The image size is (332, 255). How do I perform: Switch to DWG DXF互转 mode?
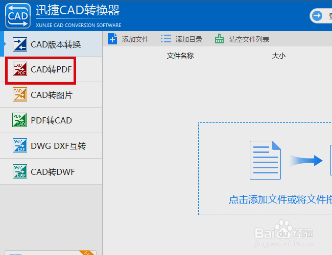click(58, 146)
